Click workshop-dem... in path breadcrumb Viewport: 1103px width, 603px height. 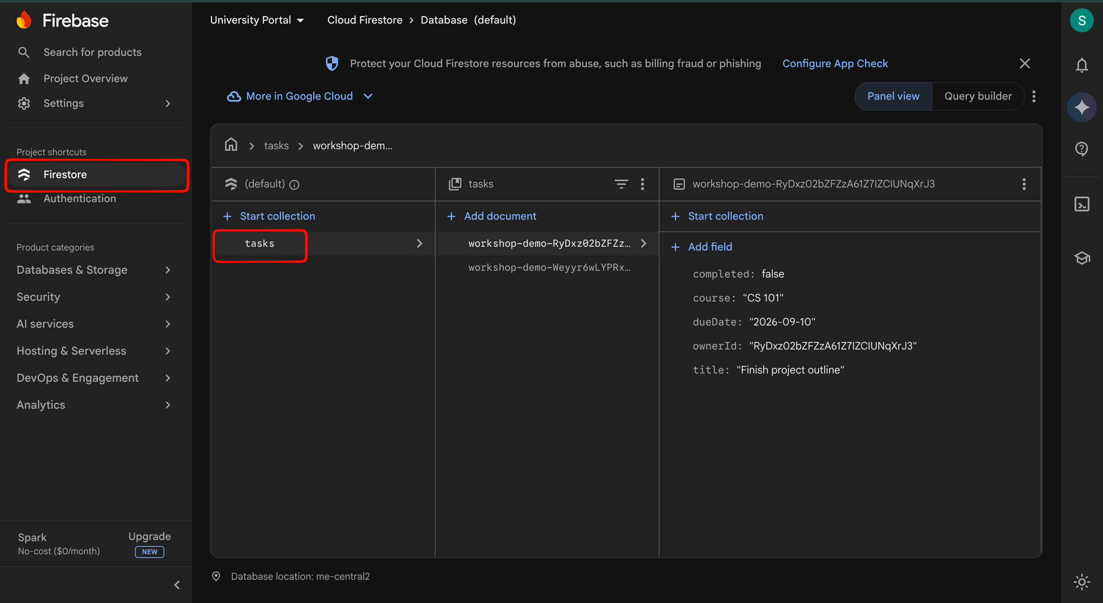(352, 145)
